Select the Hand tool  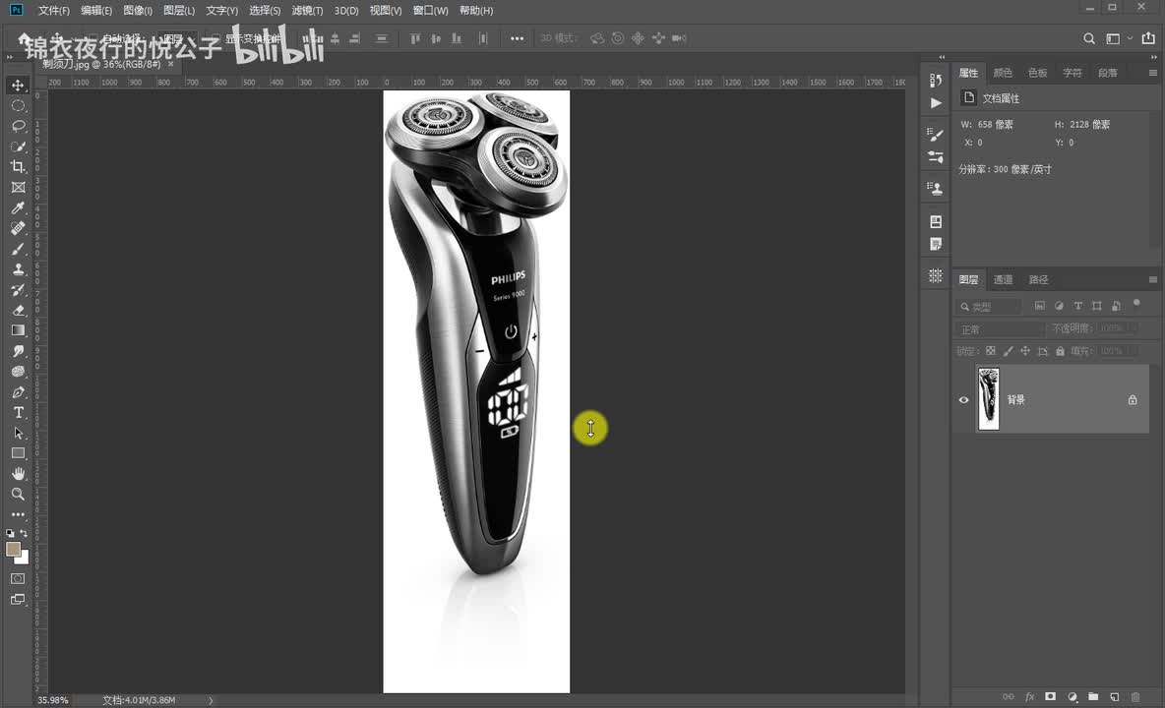pyautogui.click(x=18, y=474)
